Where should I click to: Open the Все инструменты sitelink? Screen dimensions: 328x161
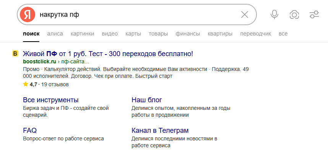pos(50,100)
